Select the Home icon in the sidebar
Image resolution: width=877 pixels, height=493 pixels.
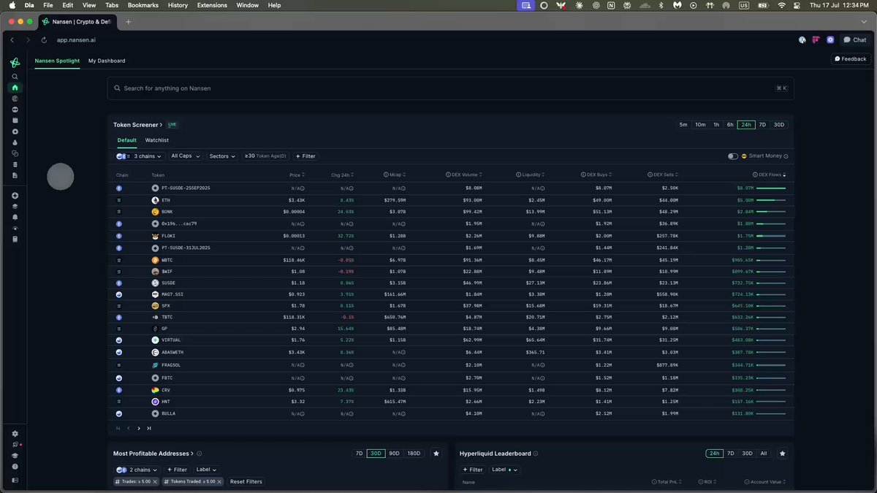[x=15, y=88]
